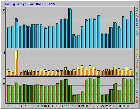Image resolution: width=140 pixels, height=109 pixels.
Task: Click day label 1 on the x-axis
Action: (9, 106)
